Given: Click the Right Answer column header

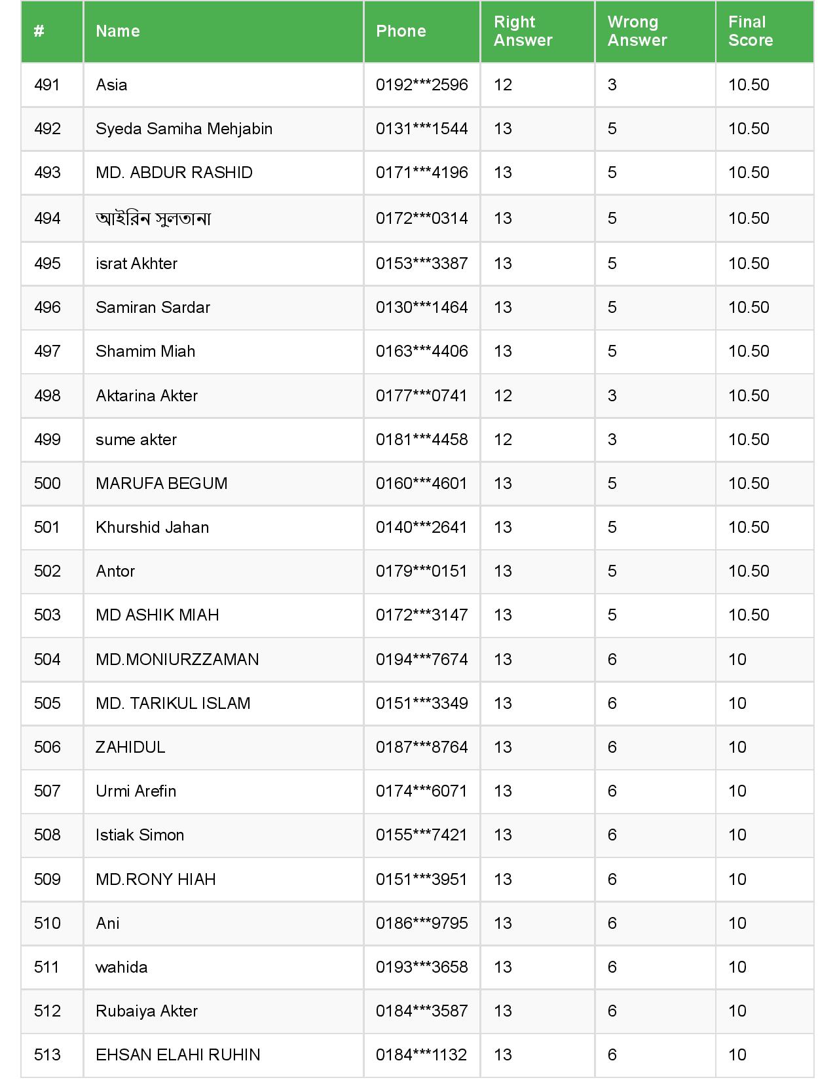Looking at the screenshot, I should coord(523,31).
